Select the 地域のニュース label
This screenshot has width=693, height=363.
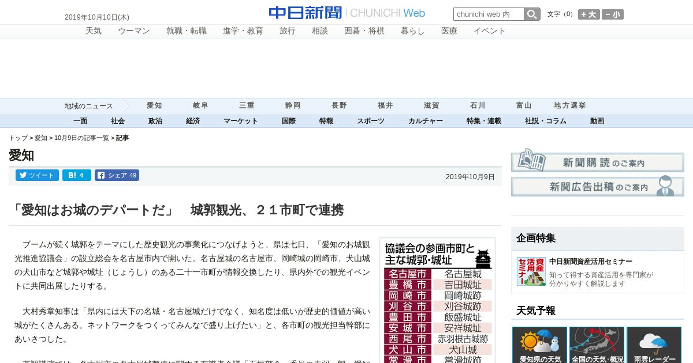tap(89, 106)
